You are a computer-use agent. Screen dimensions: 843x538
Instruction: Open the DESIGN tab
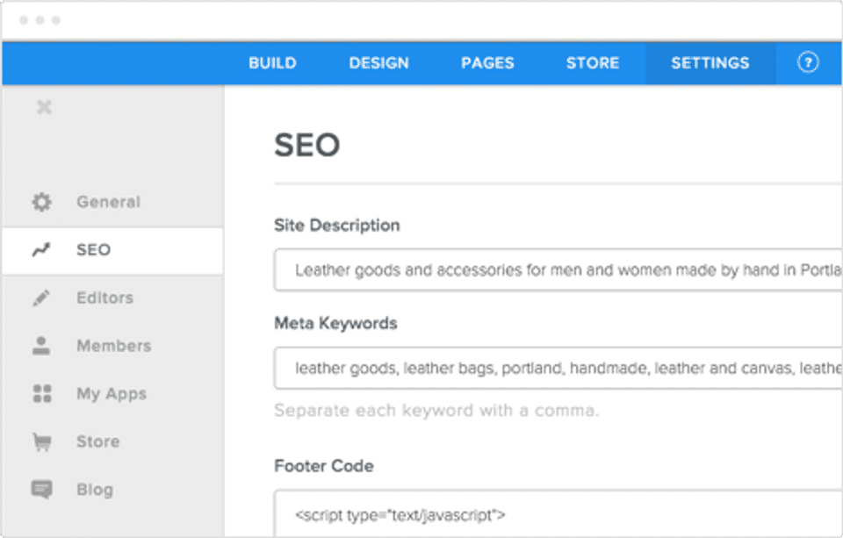click(x=378, y=63)
